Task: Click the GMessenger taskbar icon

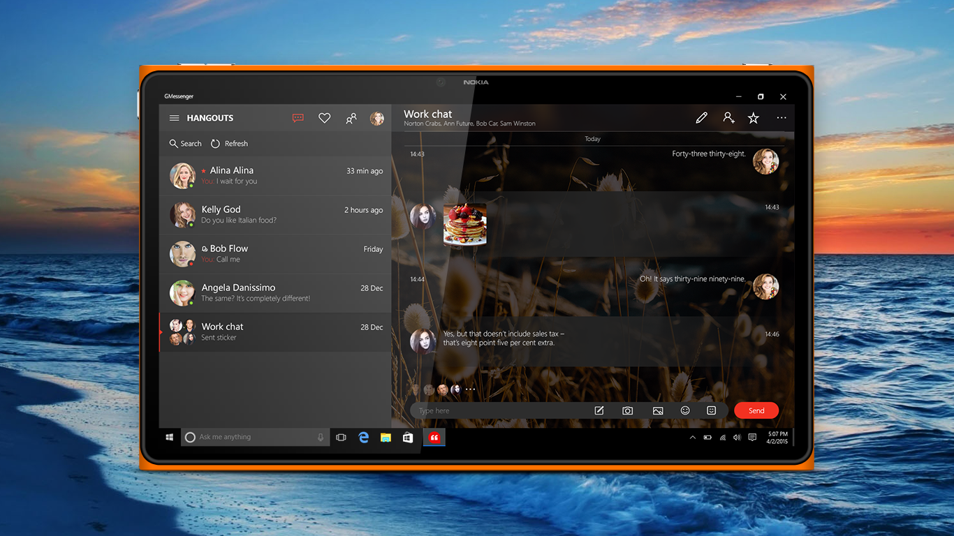Action: coord(434,438)
